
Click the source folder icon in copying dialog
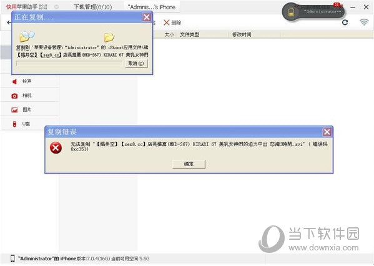tap(27, 36)
